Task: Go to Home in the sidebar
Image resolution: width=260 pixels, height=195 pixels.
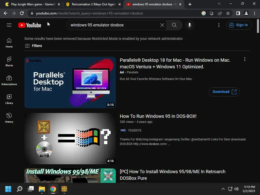Action: coord(9,43)
